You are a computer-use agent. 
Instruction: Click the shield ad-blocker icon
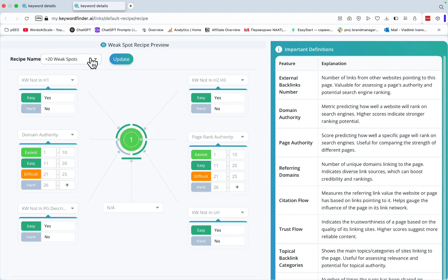pos(359,18)
